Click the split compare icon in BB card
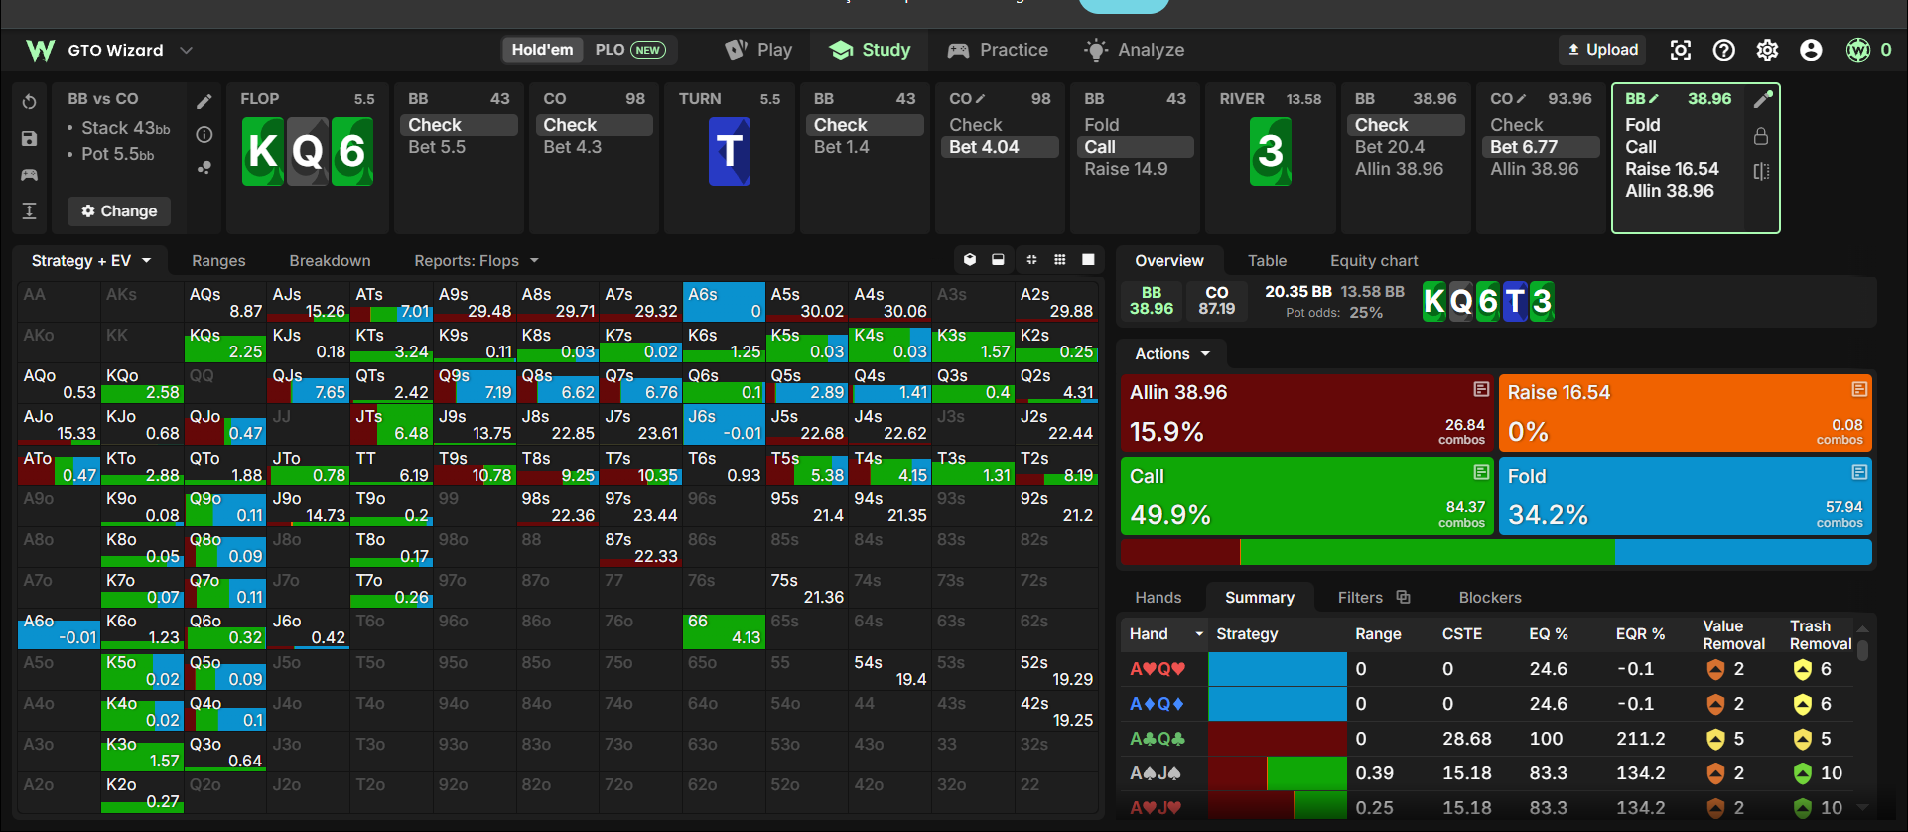 [1762, 171]
